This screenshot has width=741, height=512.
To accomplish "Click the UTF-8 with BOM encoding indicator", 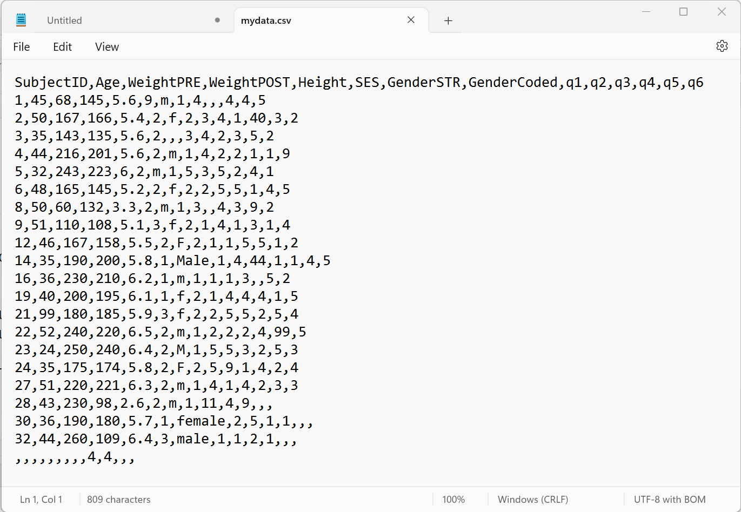I will [670, 500].
